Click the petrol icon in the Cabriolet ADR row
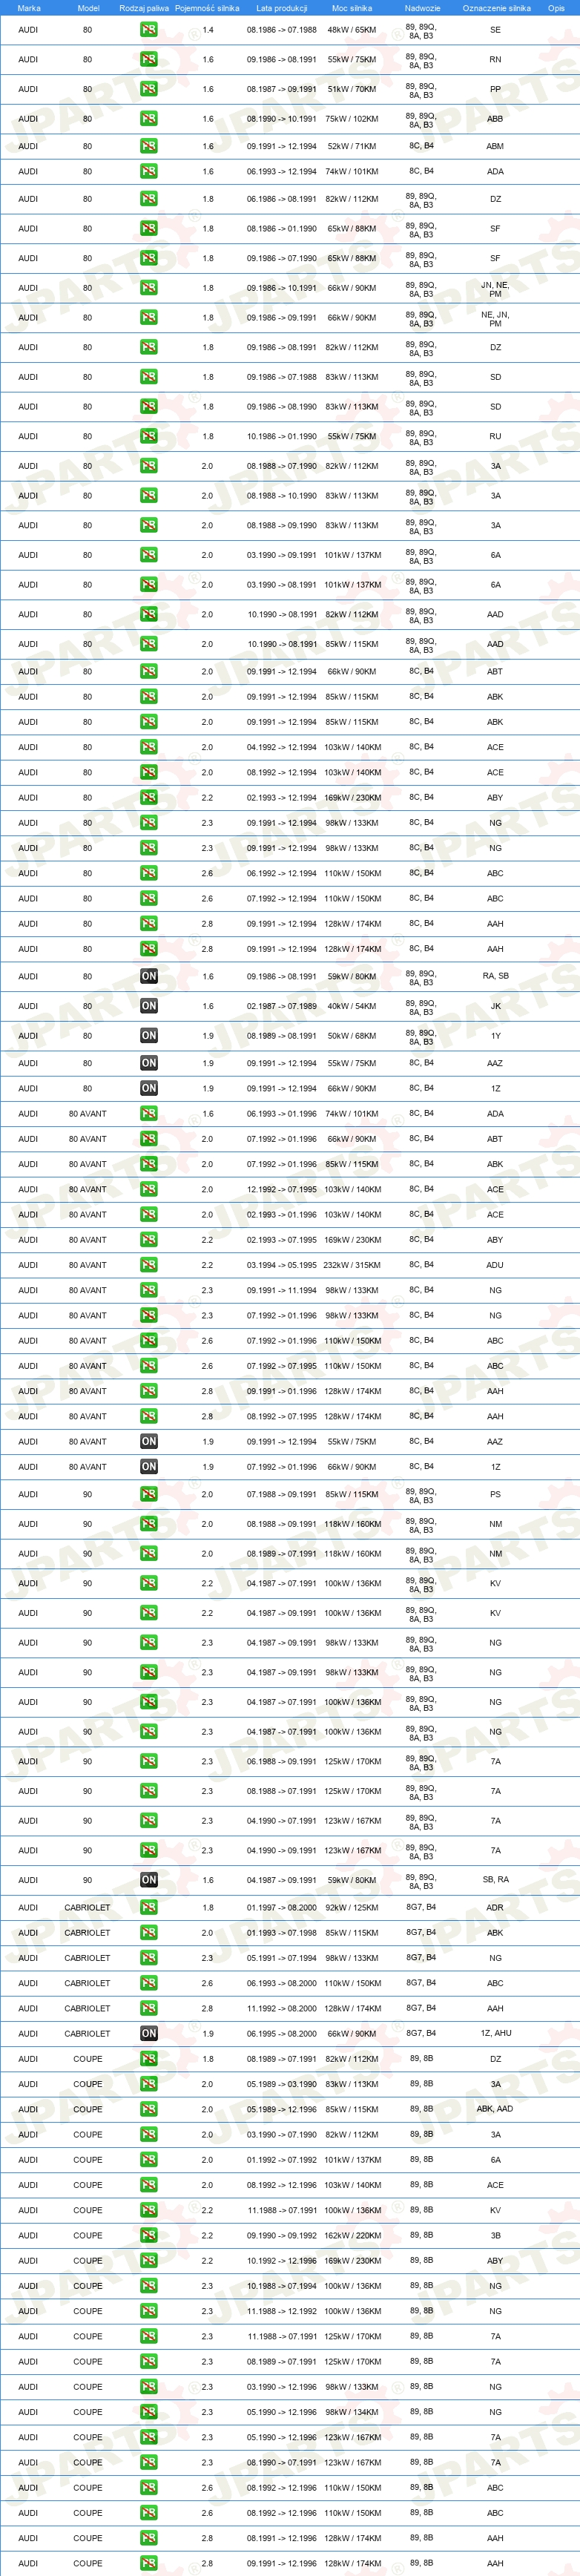The height and width of the screenshot is (2576, 580). coord(148,1907)
